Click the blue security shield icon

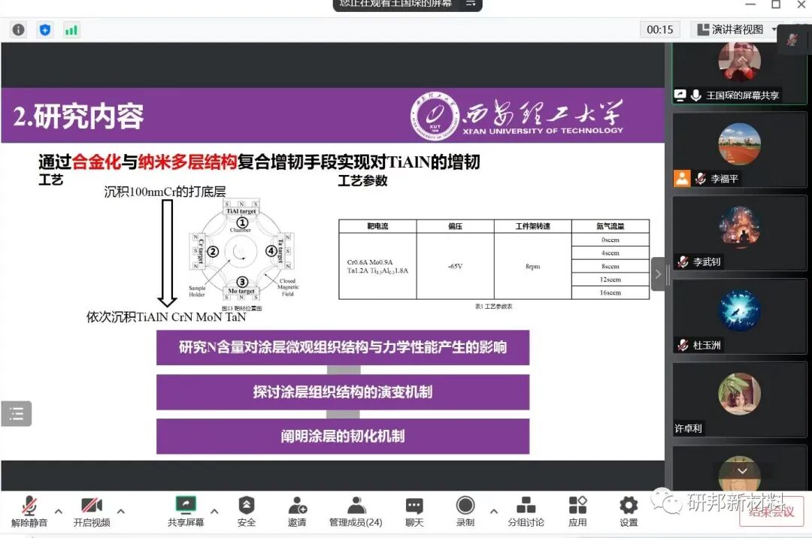pyautogui.click(x=45, y=30)
